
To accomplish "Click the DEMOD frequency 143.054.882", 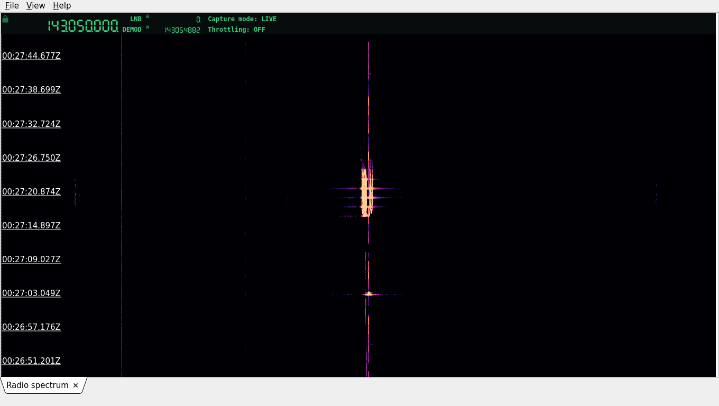I will point(182,30).
